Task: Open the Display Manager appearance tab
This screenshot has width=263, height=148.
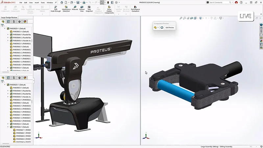Action: click(25, 21)
